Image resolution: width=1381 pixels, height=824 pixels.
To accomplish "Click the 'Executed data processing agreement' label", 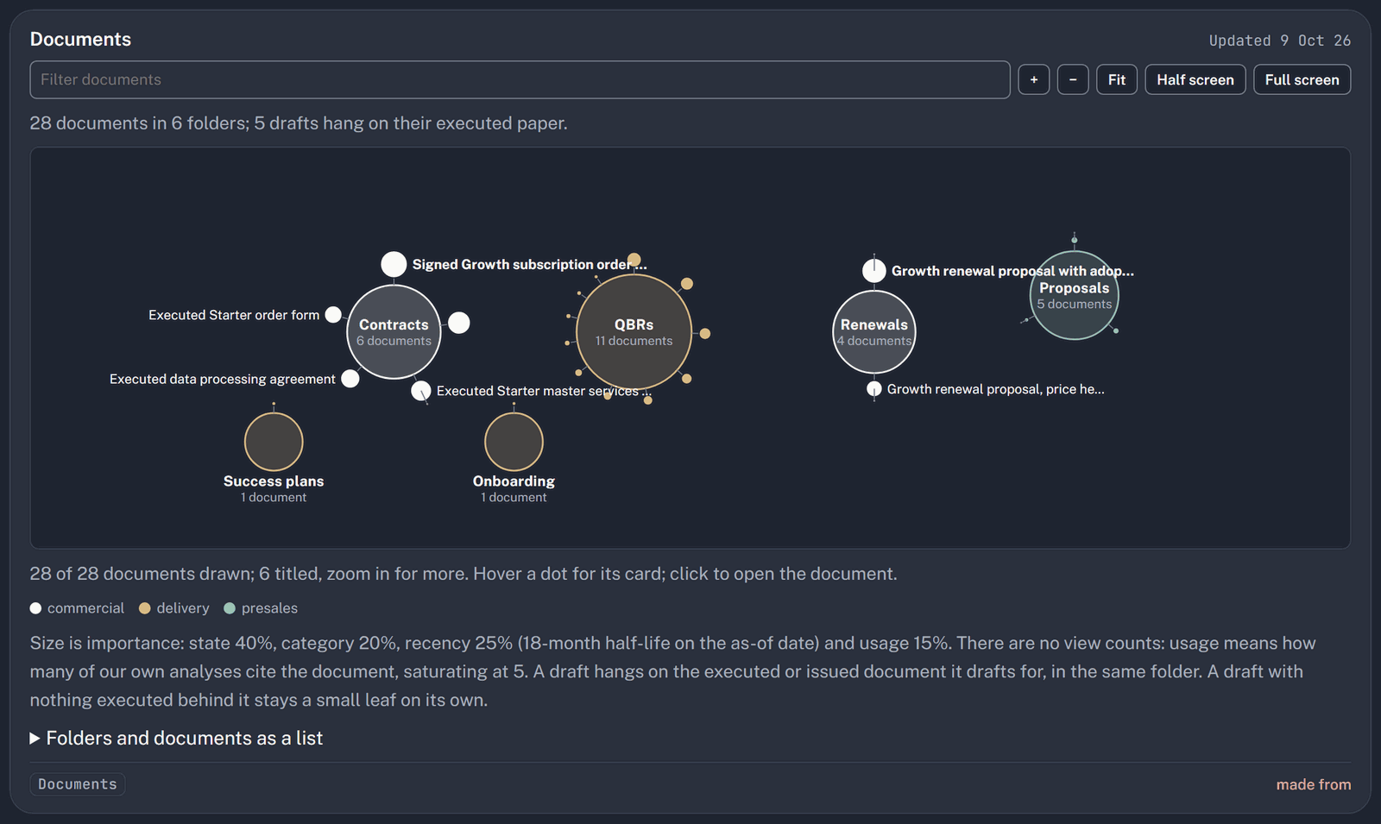I will (223, 379).
